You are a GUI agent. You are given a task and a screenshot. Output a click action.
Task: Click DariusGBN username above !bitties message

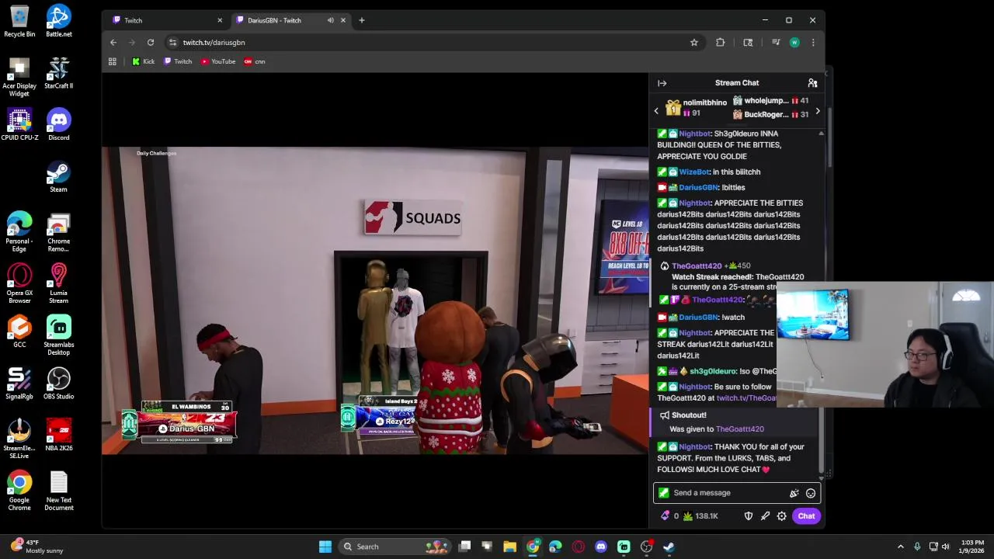699,188
